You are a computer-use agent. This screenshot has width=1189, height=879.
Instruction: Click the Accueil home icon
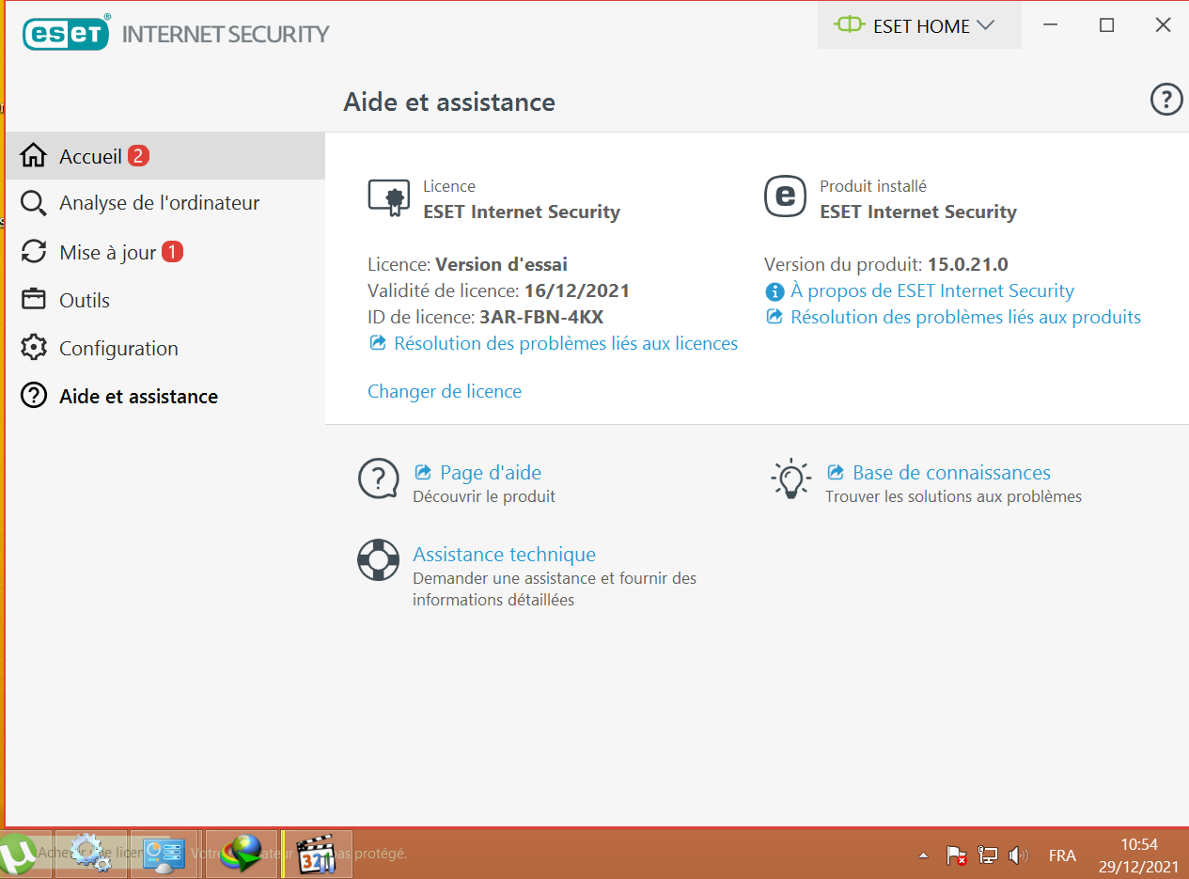(x=34, y=155)
